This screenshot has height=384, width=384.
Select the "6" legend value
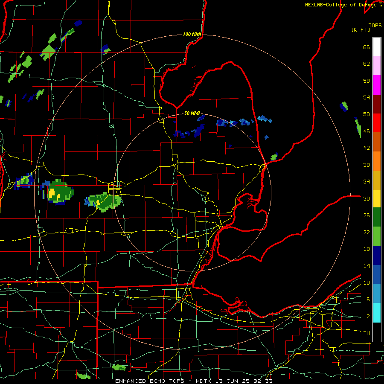(x=368, y=300)
